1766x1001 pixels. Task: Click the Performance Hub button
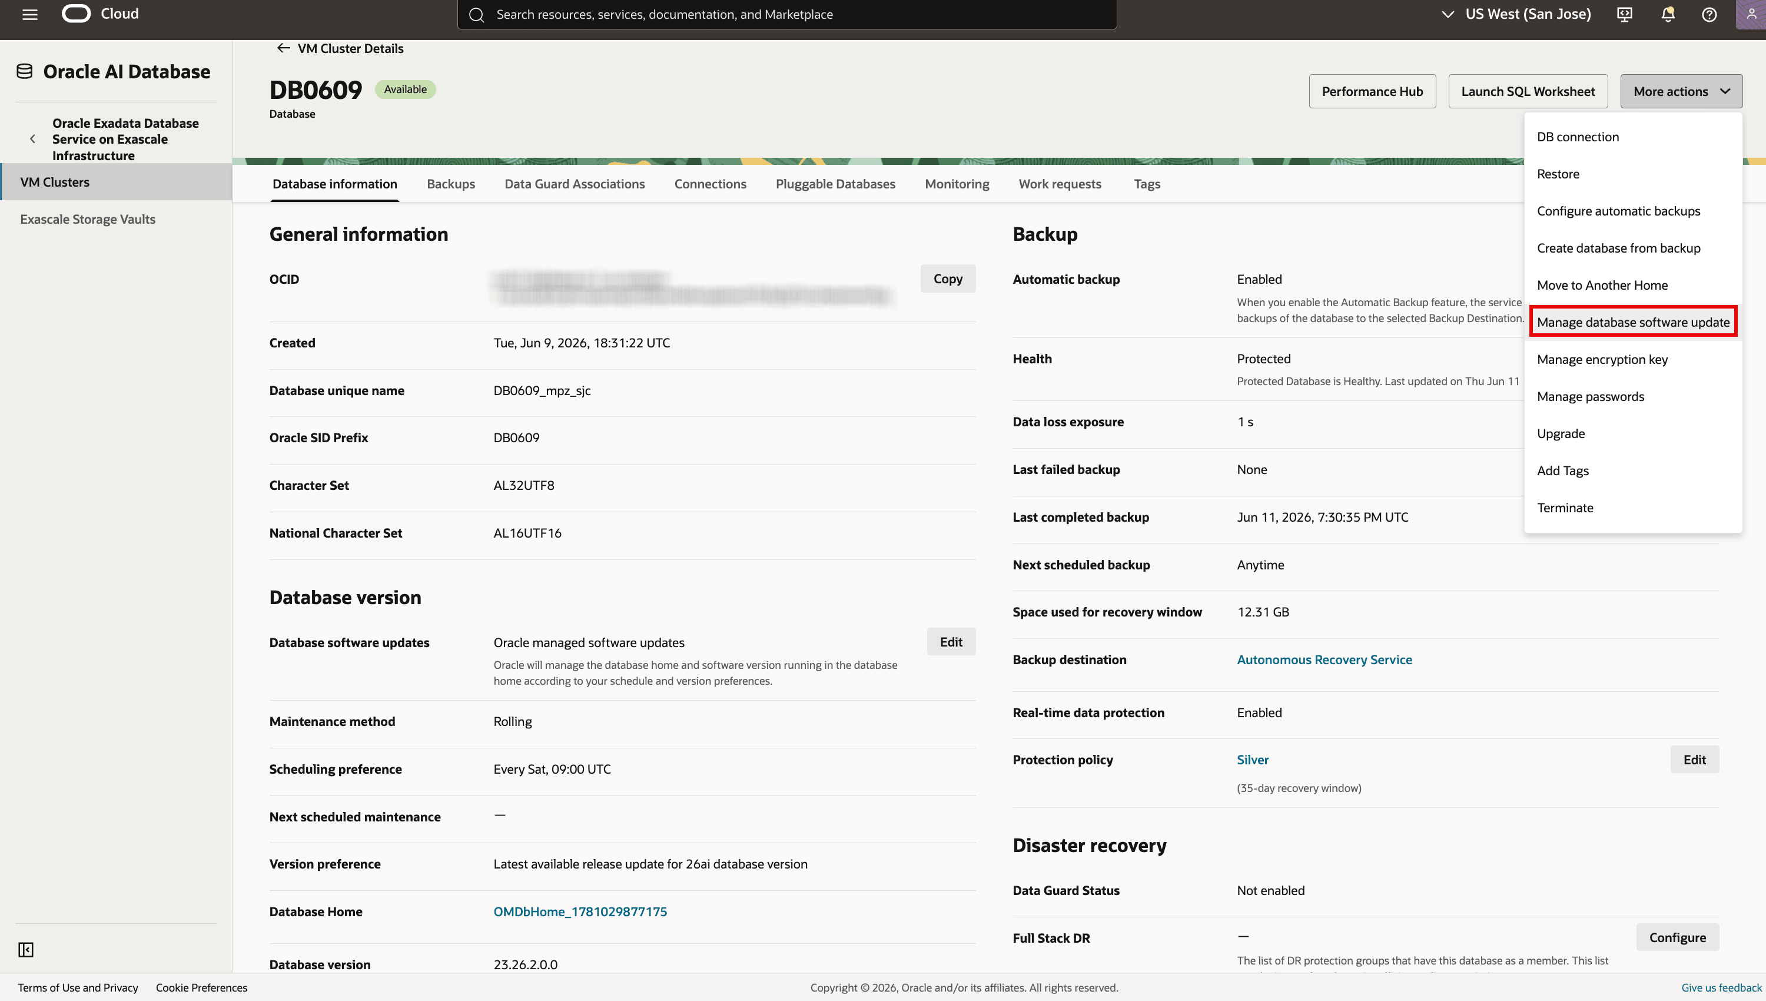tap(1372, 91)
